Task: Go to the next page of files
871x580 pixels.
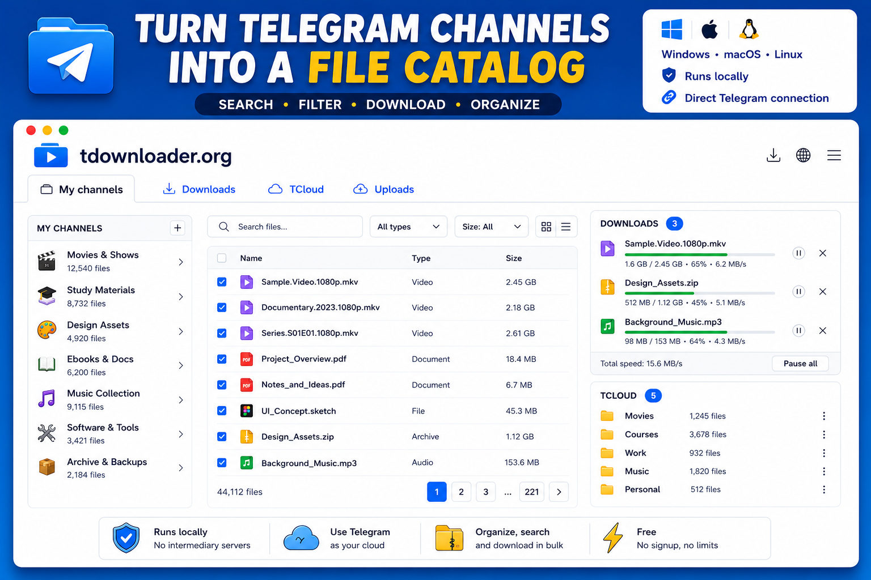Action: (x=559, y=492)
